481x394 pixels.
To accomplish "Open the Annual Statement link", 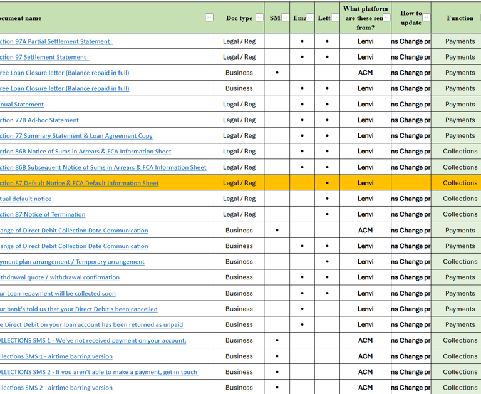I will 22,105.
